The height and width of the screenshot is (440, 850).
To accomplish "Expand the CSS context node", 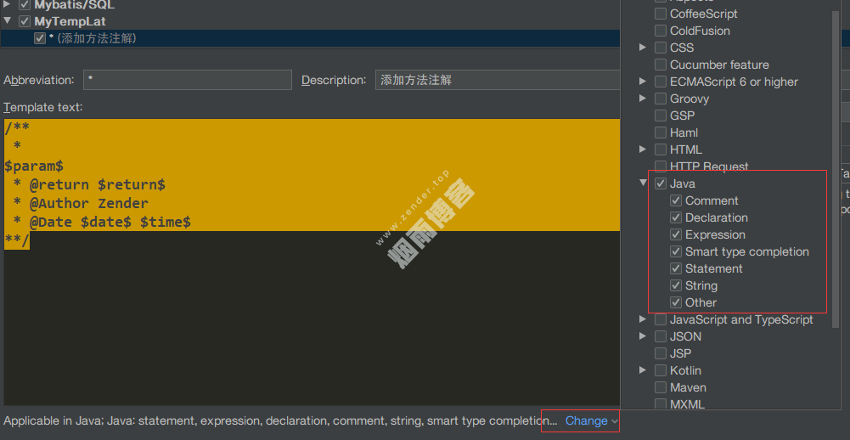I will click(x=644, y=48).
